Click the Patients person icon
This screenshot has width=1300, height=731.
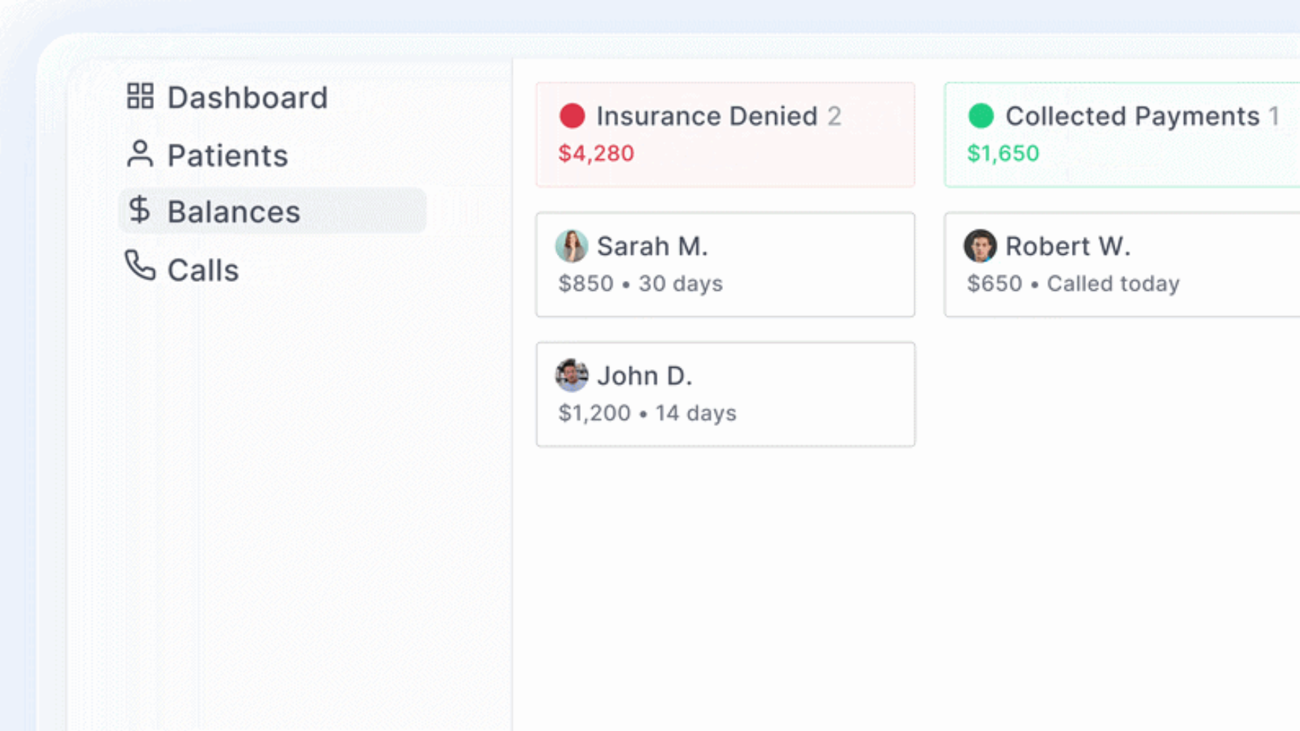click(140, 154)
